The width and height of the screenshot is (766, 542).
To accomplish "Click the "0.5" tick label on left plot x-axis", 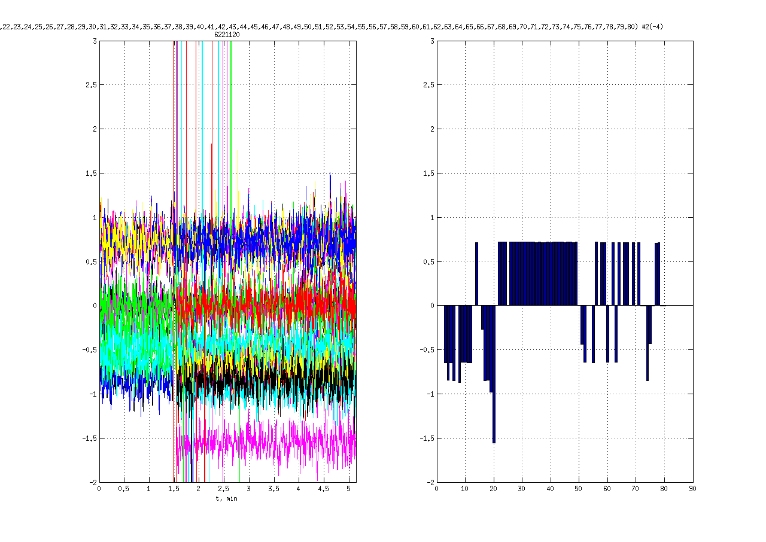I will pos(124,489).
